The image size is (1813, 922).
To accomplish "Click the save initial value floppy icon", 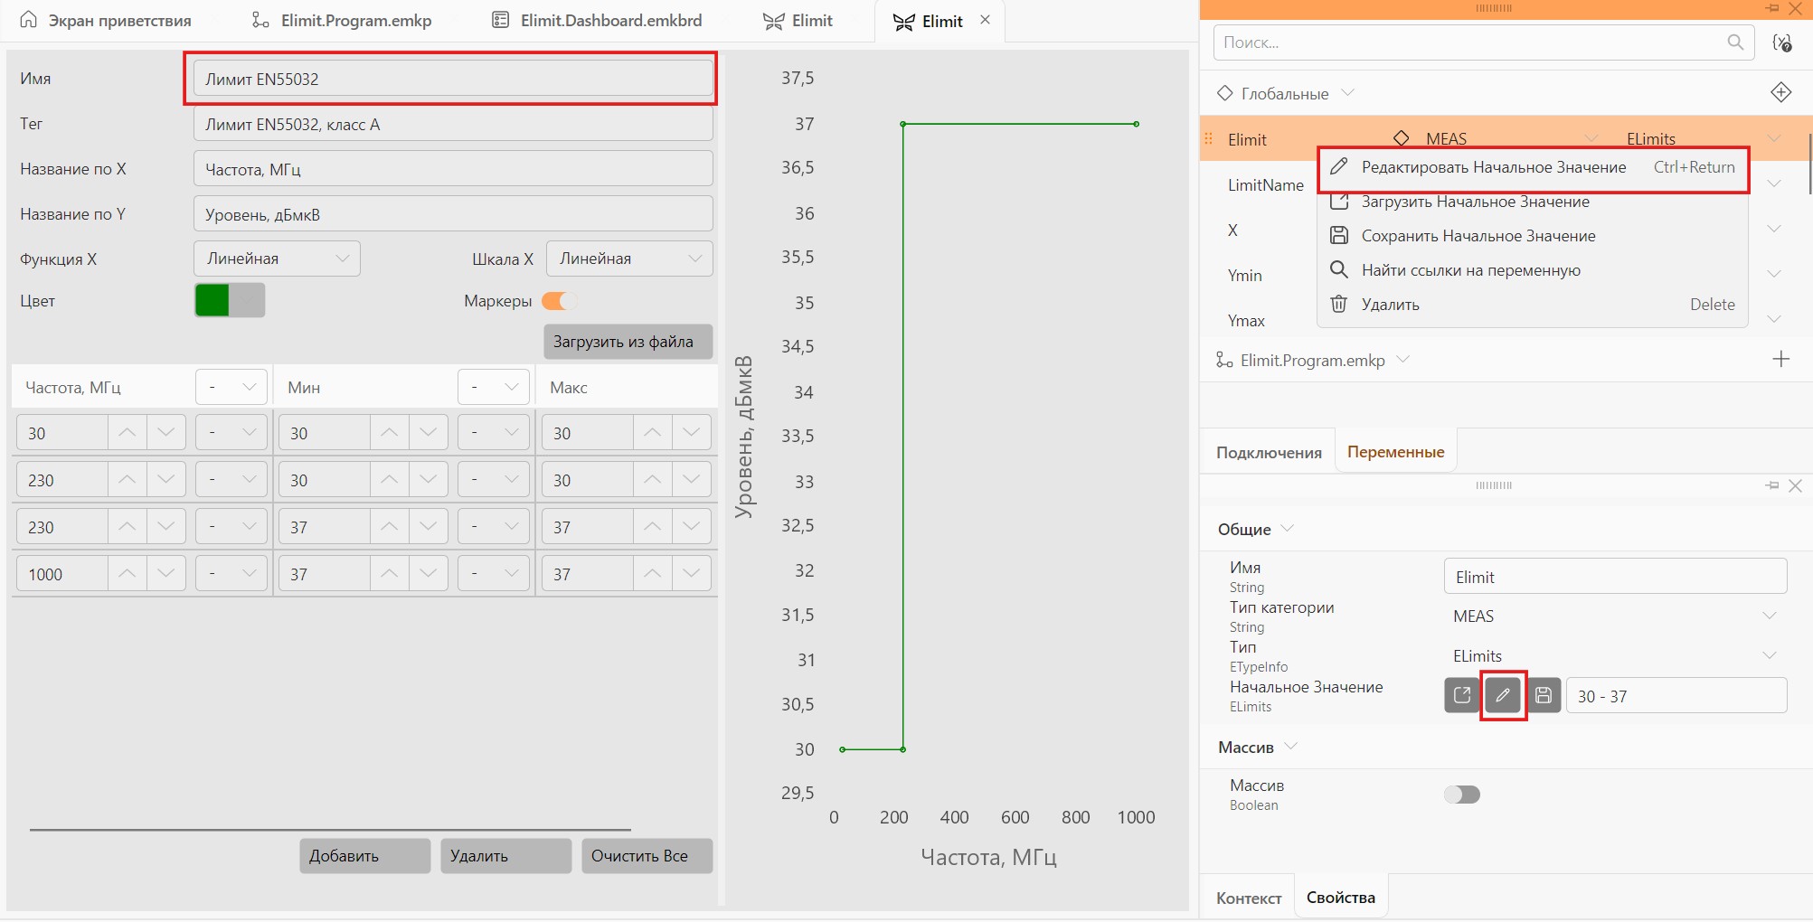I will tap(1544, 695).
